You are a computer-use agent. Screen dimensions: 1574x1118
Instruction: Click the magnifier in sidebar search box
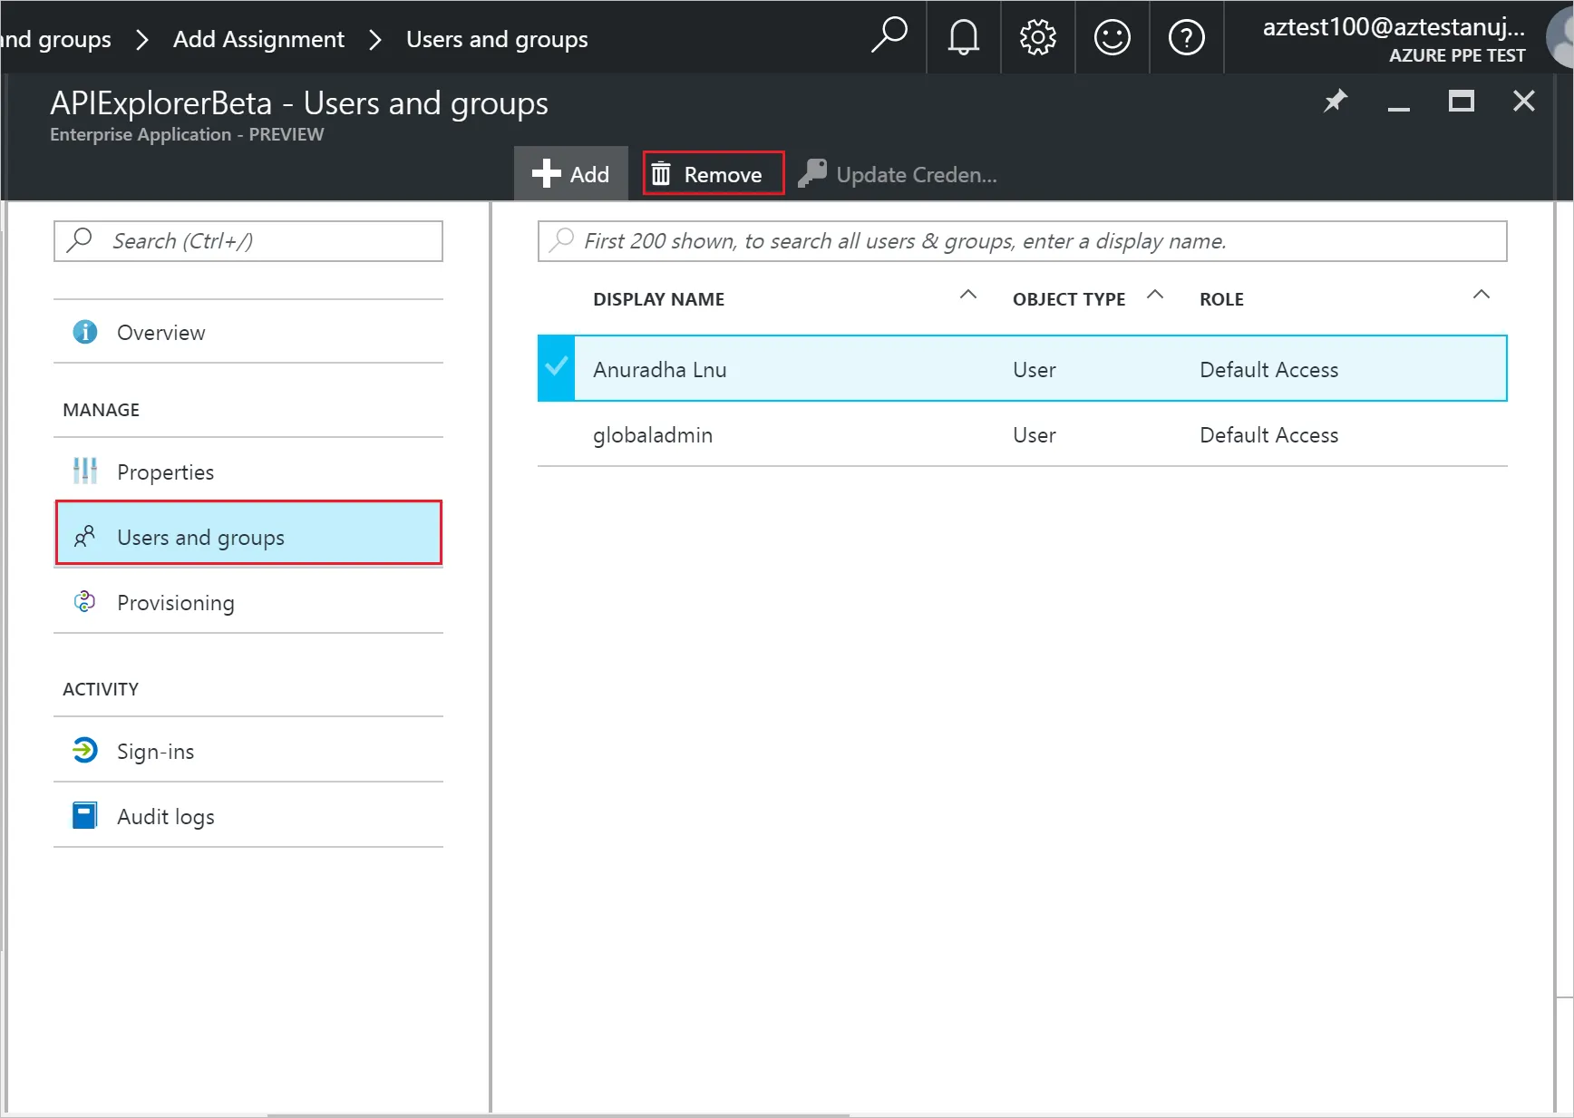click(x=80, y=239)
